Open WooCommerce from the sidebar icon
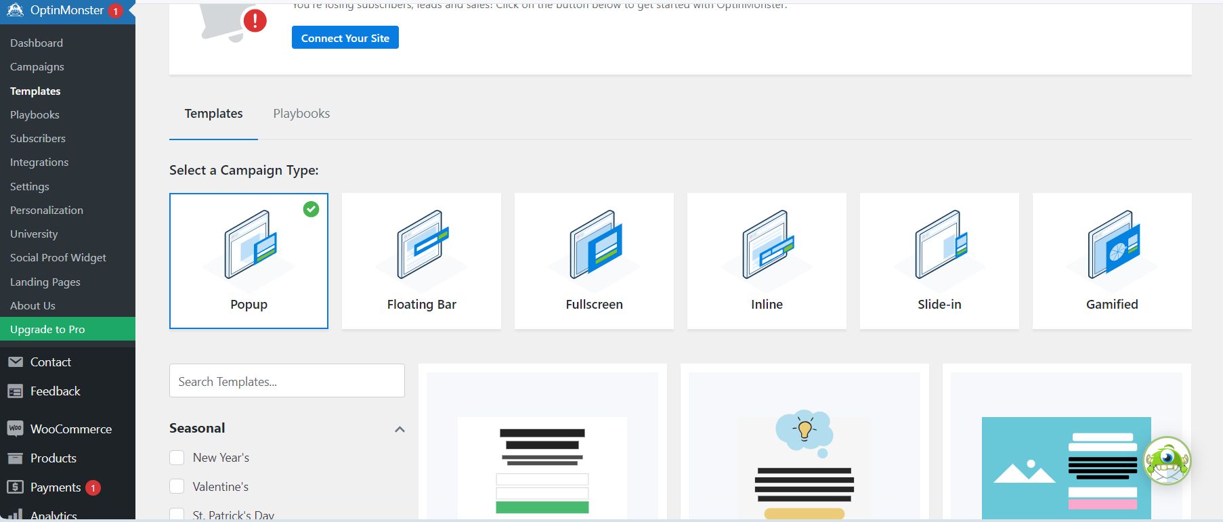 point(15,429)
